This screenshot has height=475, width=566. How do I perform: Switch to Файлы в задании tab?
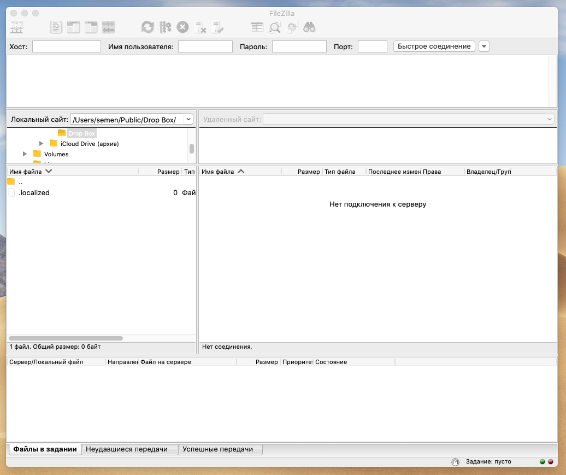pyautogui.click(x=45, y=449)
